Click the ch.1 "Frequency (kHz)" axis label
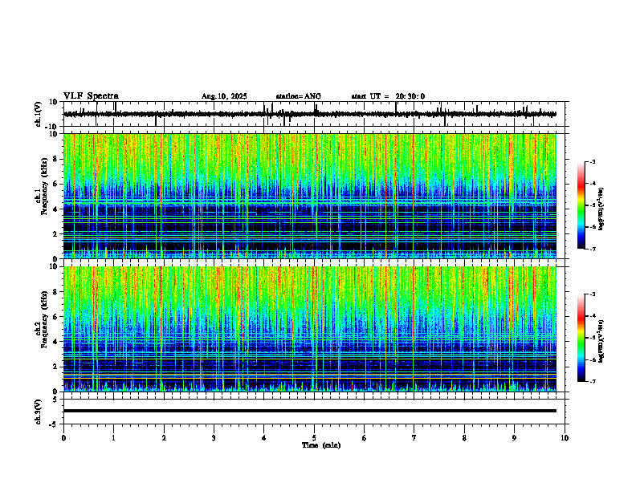Viewport: 636px width, 491px height. point(44,187)
